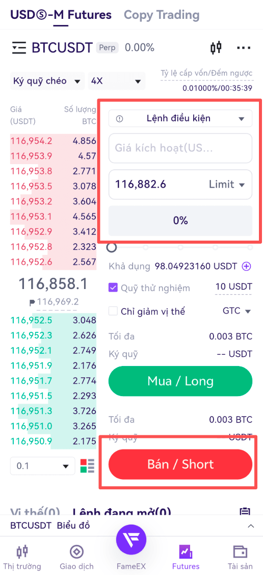Uncheck the Quỹ thử nghiệm checkbox
Viewport: 263px width, 575px height.
click(x=113, y=288)
